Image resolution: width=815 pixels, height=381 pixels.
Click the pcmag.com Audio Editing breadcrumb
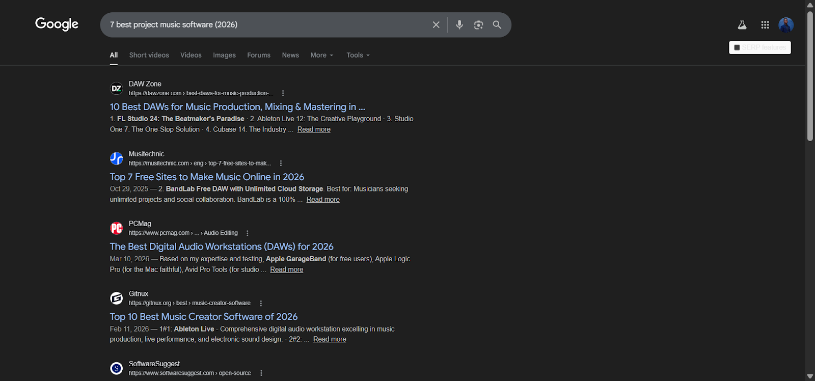[183, 233]
